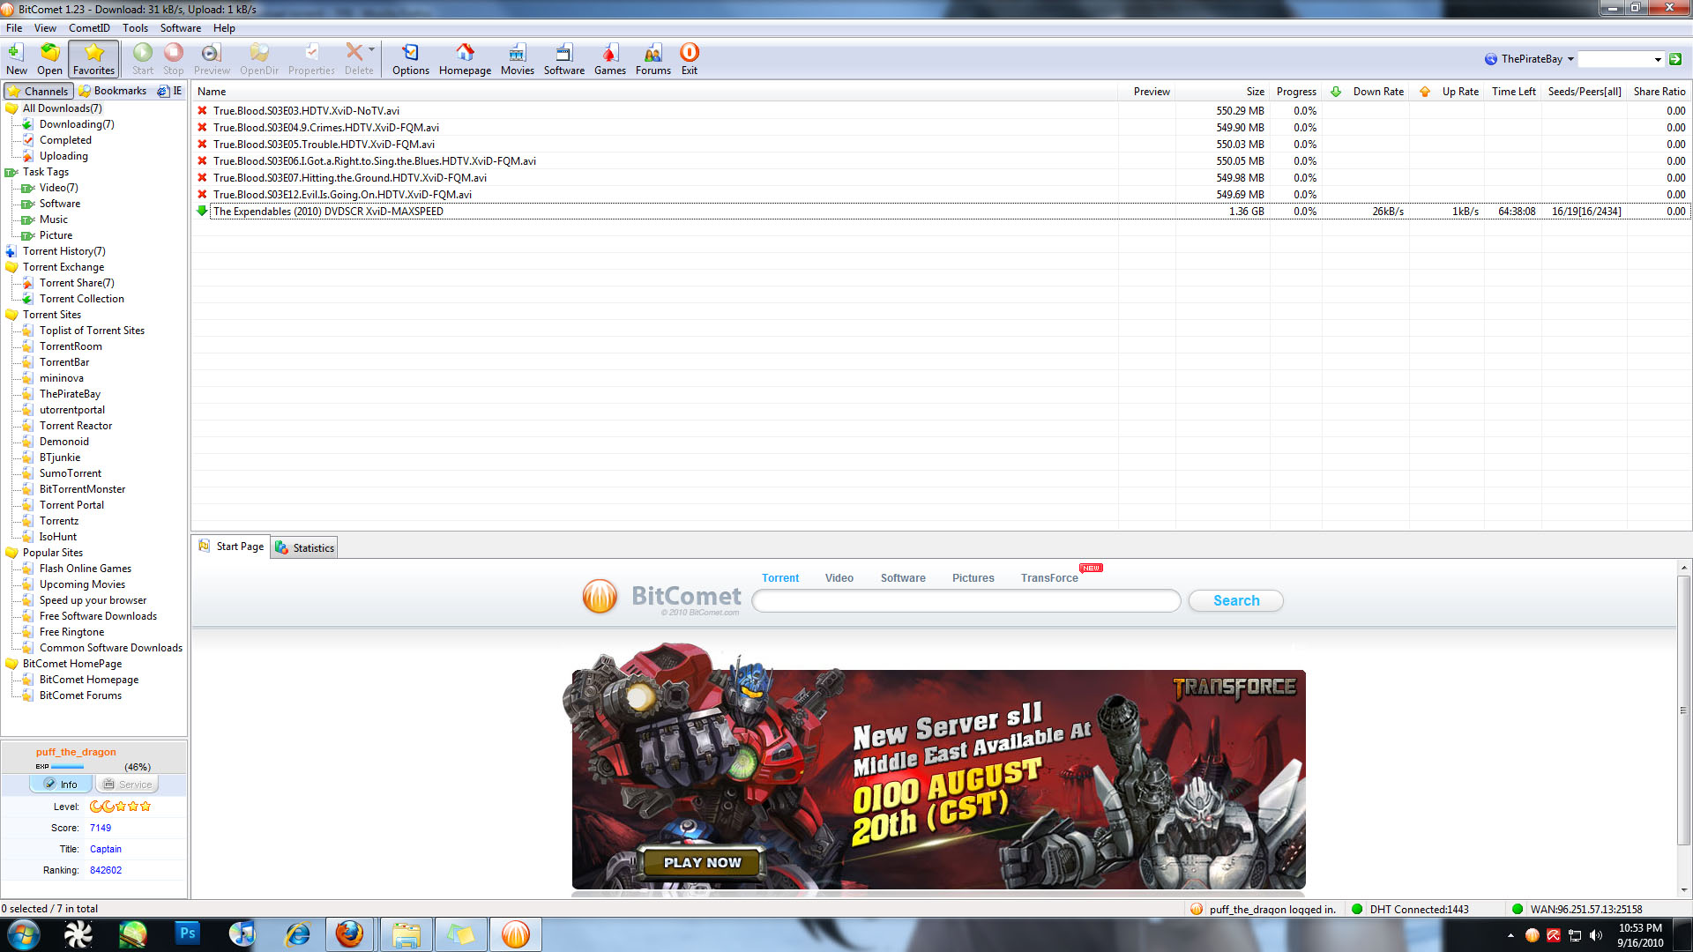Open Torrent History(7) in sidebar

(x=63, y=251)
